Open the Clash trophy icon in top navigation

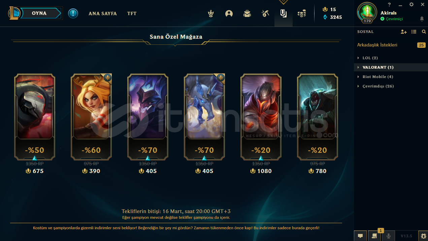tap(211, 14)
